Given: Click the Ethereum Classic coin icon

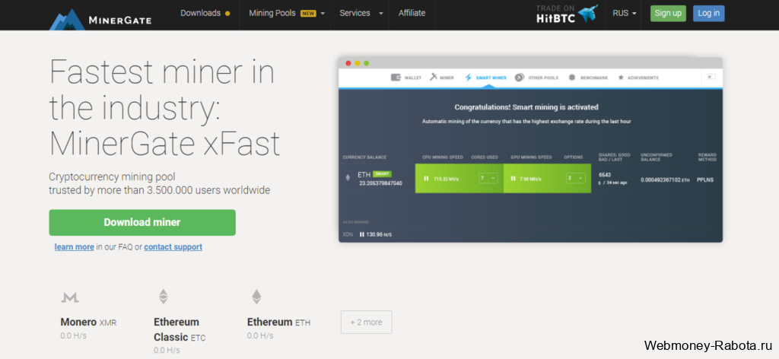Looking at the screenshot, I should [x=163, y=297].
